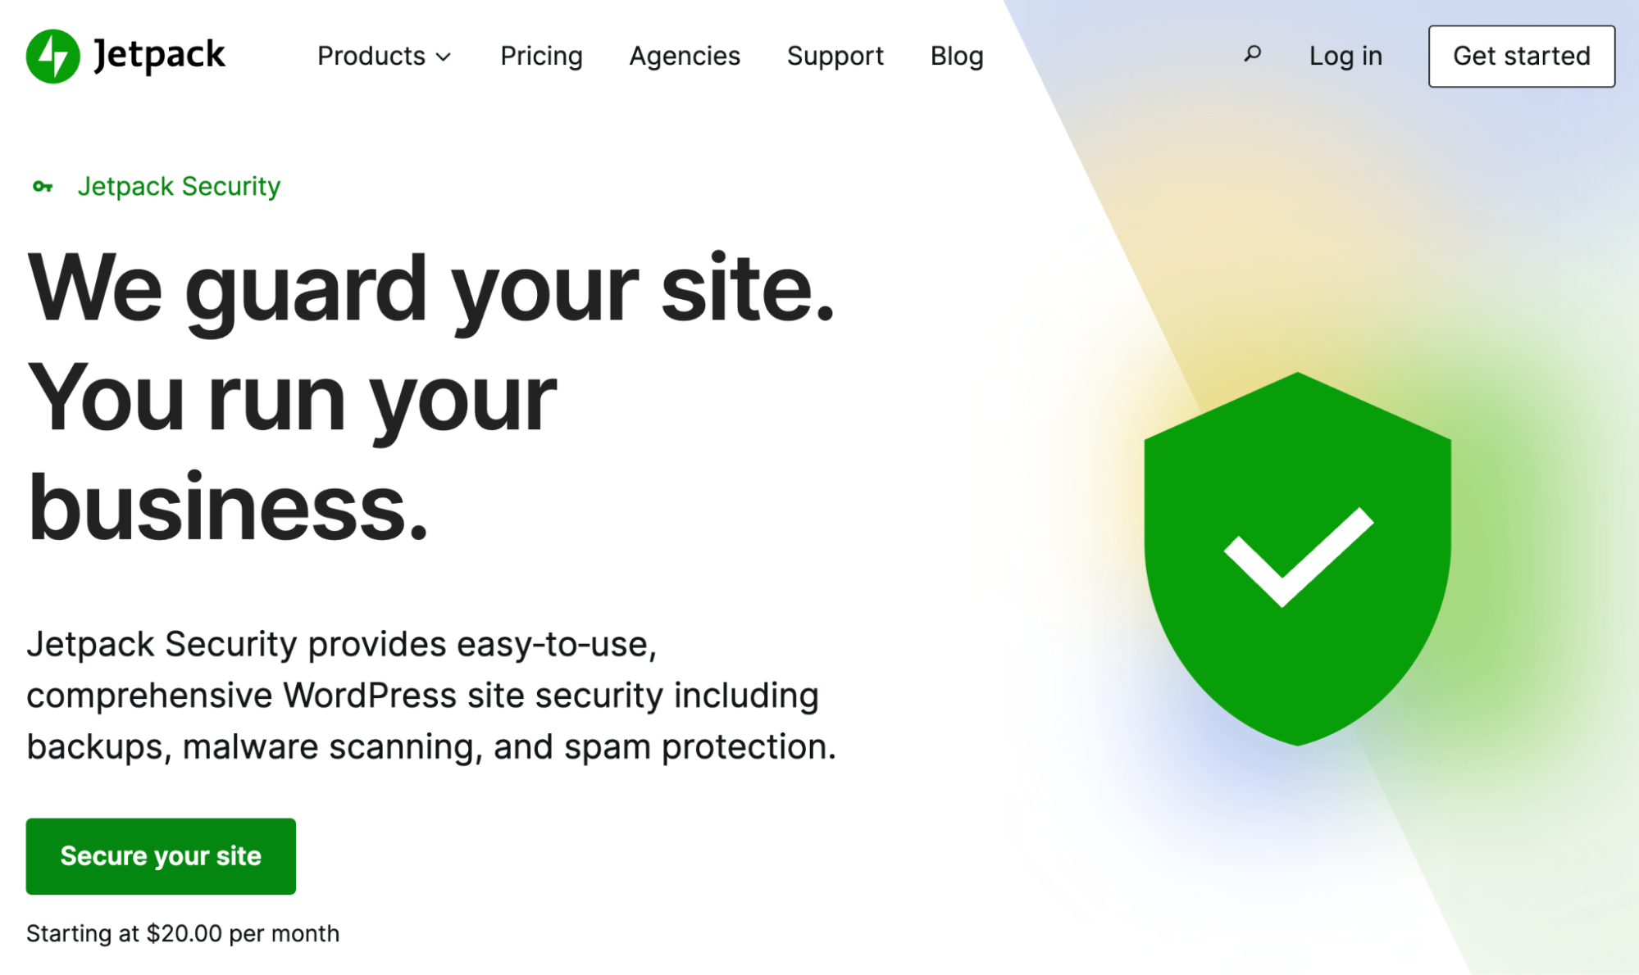Click the search icon in the navigation bar

1252,53
